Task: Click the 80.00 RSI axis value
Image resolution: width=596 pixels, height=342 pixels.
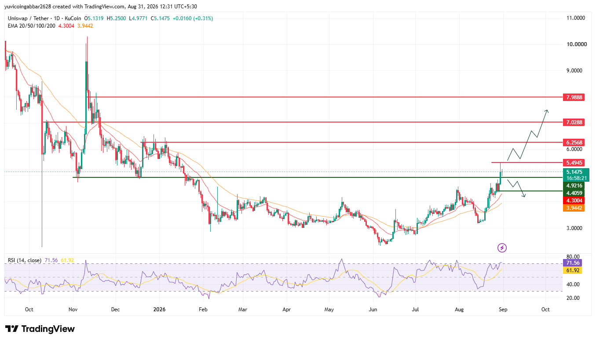Action: point(573,257)
